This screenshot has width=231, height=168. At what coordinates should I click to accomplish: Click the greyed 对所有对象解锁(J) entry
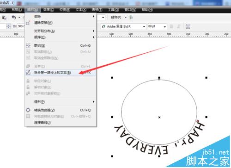(61, 93)
